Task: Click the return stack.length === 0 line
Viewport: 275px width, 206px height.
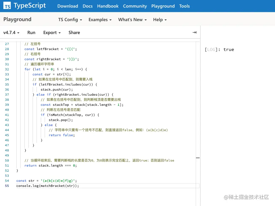Action: [x=51, y=165]
